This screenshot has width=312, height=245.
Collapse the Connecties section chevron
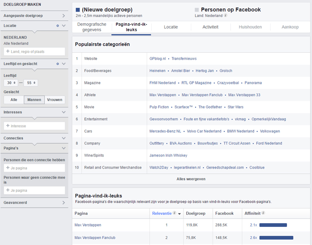pos(64,138)
